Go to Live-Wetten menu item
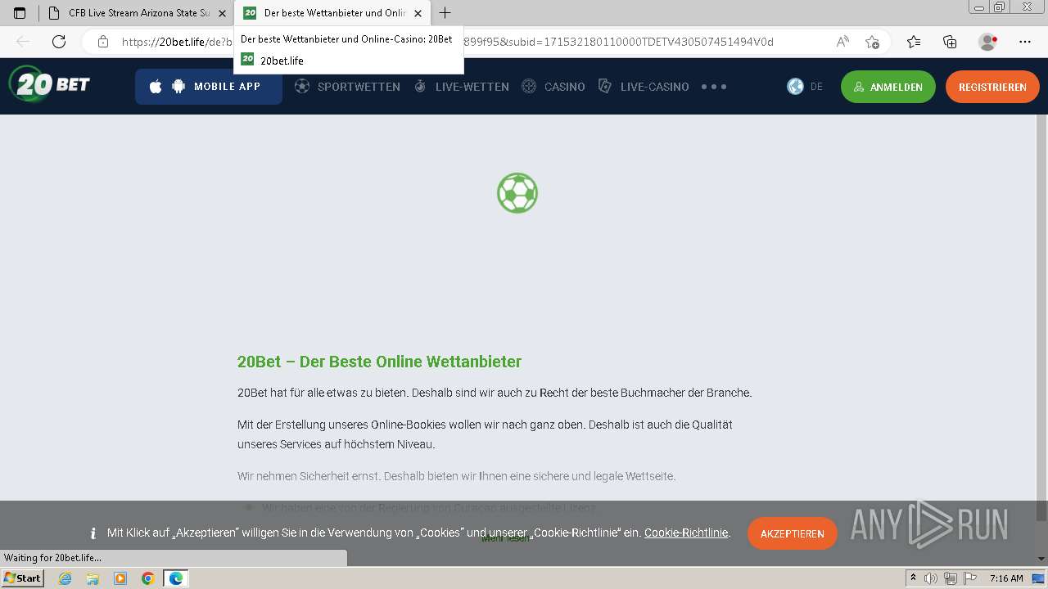 [x=461, y=87]
